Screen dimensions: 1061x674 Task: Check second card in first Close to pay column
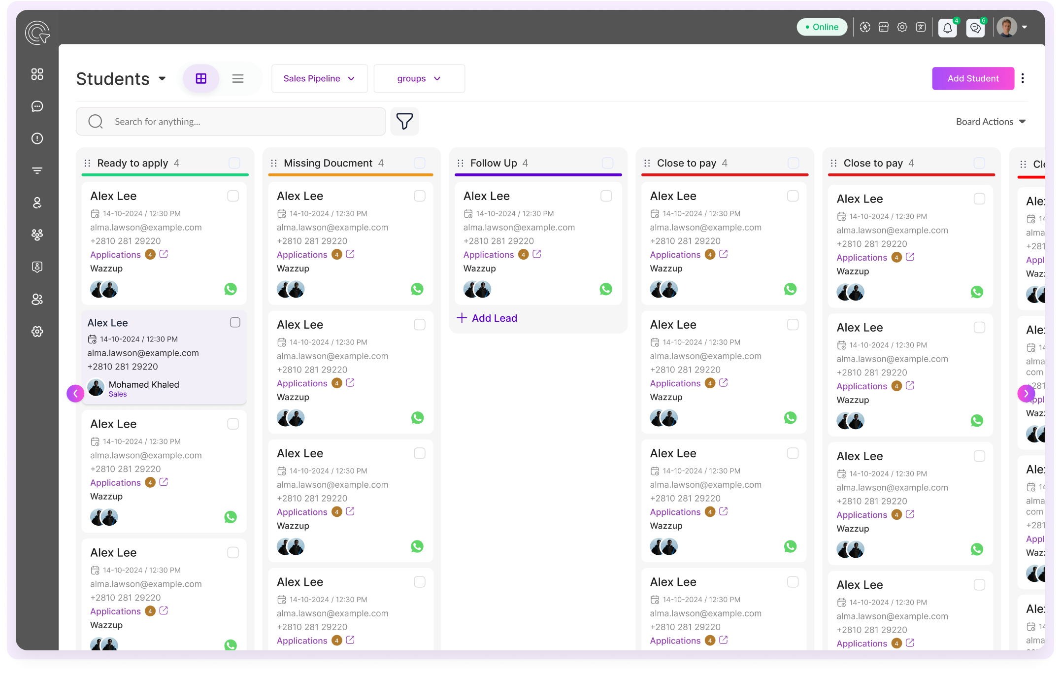coord(793,325)
